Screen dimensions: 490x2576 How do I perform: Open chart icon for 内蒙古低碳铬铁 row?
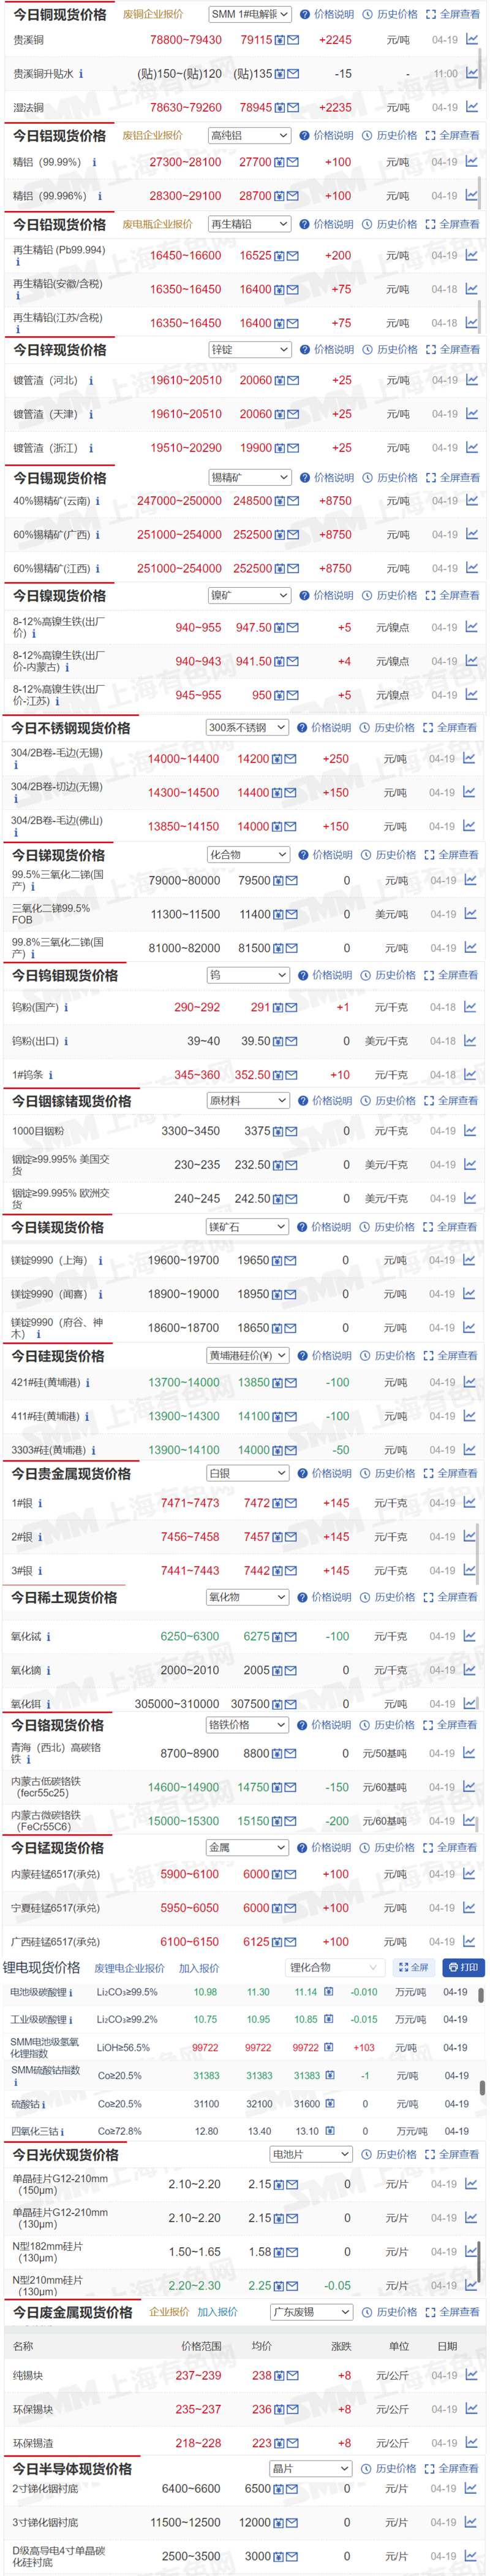point(469,1787)
